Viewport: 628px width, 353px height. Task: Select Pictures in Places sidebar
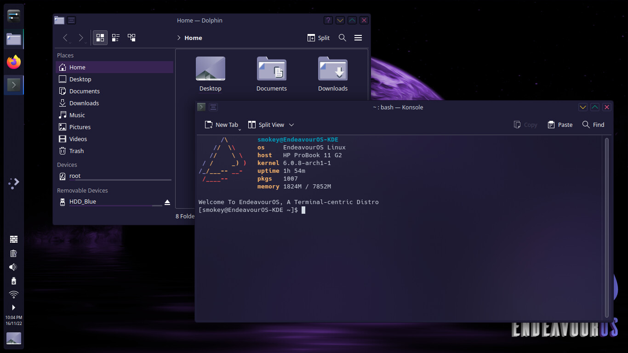pyautogui.click(x=114, y=127)
